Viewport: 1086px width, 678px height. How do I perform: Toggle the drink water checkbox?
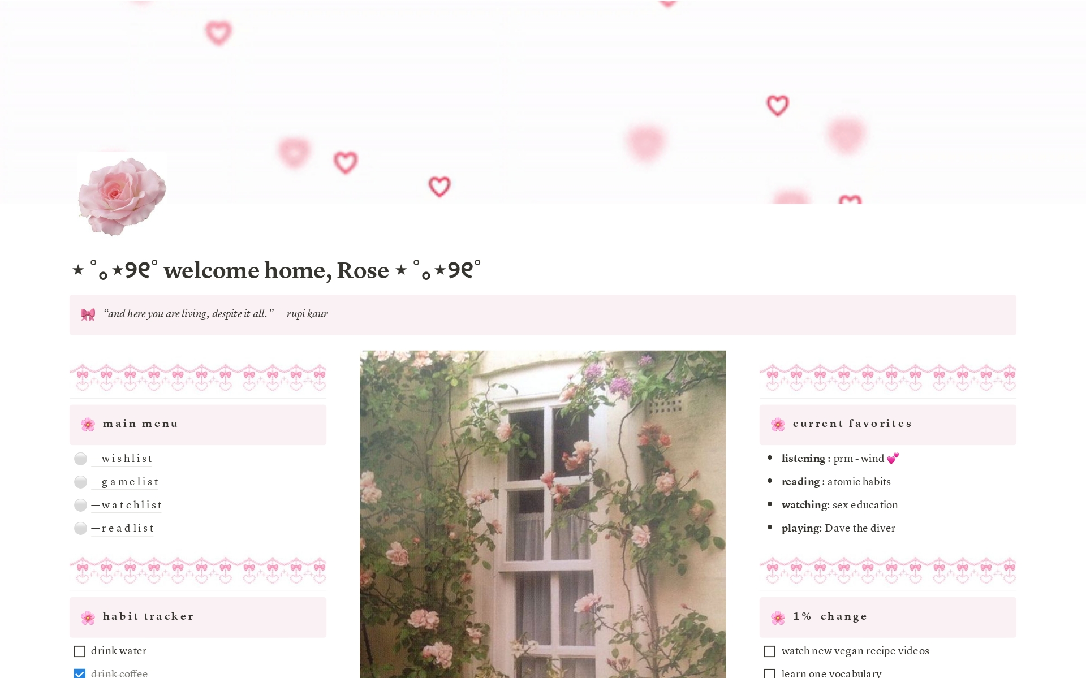point(80,650)
